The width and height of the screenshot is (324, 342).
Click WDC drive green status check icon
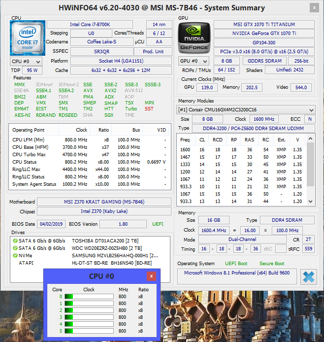click(x=15, y=248)
